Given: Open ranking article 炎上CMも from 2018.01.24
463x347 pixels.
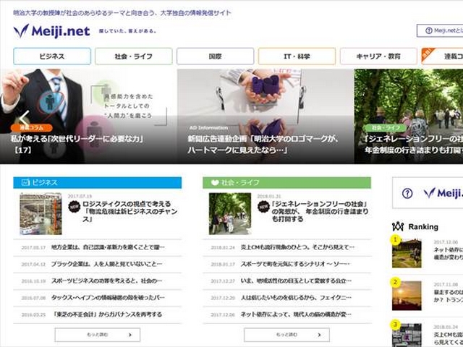Looking at the screenshot, I should tap(449, 338).
